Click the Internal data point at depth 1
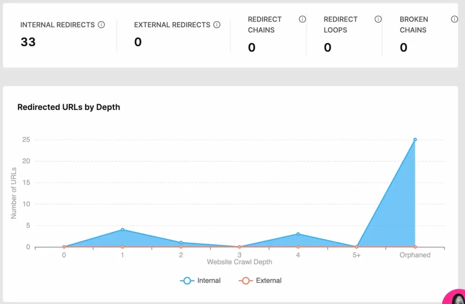 click(123, 230)
